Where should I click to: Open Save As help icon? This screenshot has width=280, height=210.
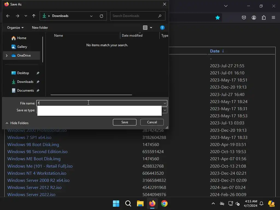[162, 28]
